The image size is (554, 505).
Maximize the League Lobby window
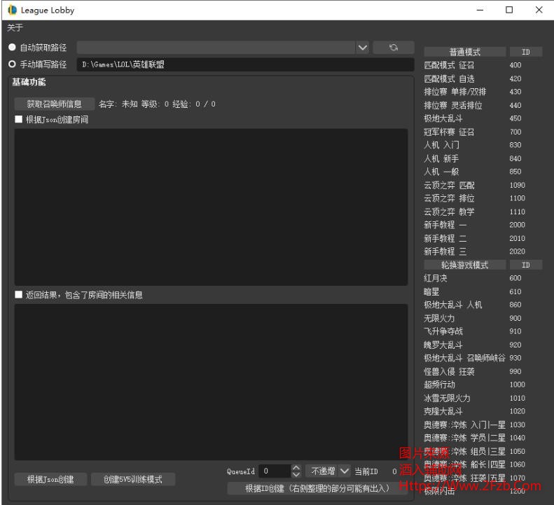pos(509,11)
